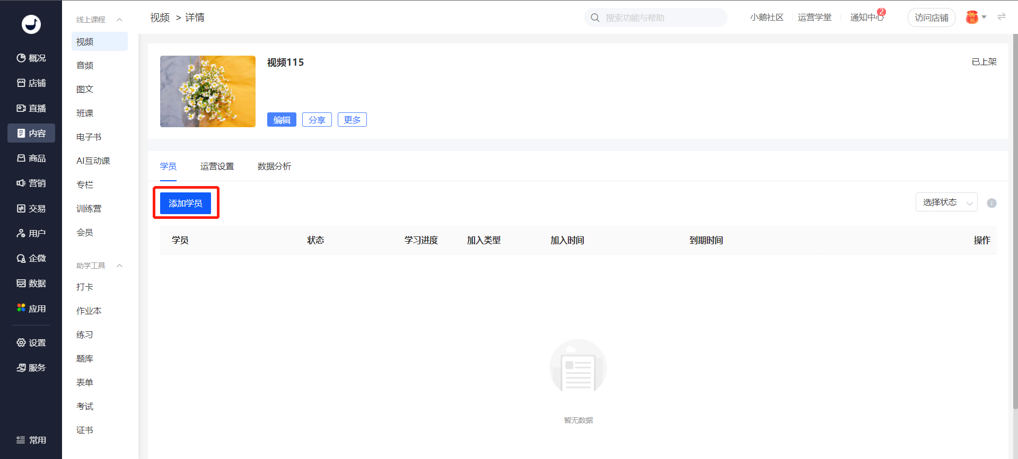
Task: Click the 加入类型 column header
Action: tap(484, 240)
